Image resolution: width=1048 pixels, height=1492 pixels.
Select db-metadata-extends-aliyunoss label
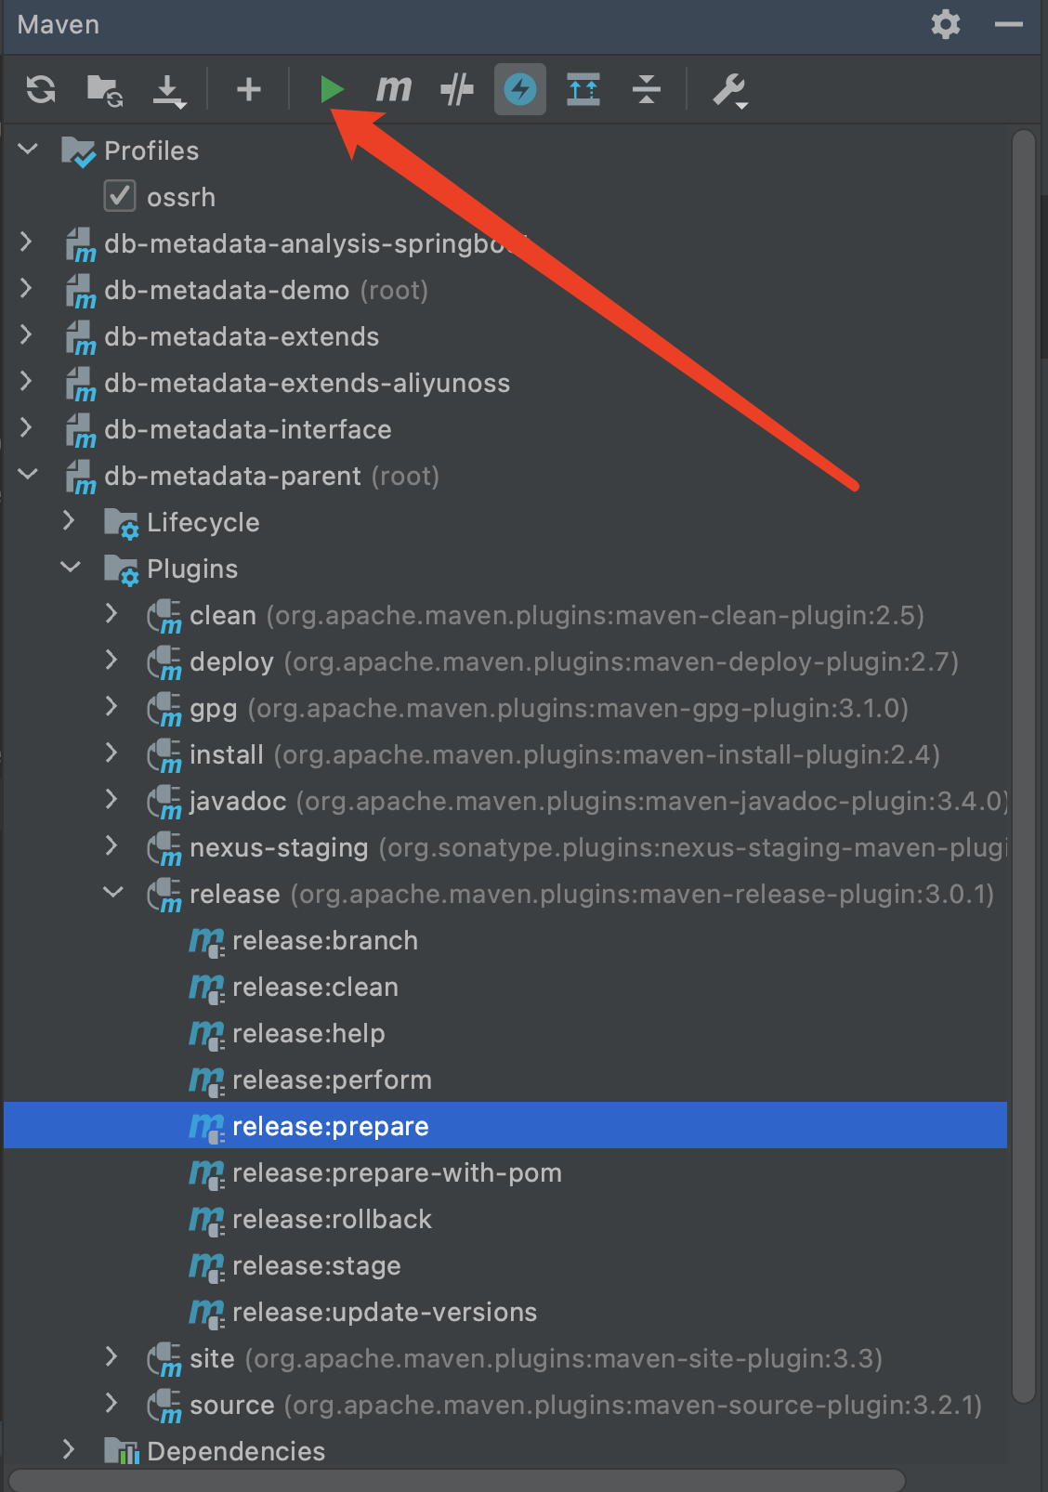pyautogui.click(x=308, y=383)
